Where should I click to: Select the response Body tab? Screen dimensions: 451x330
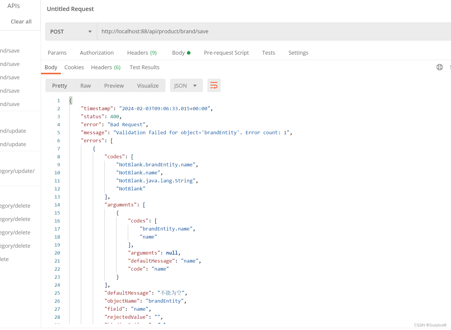pos(51,67)
